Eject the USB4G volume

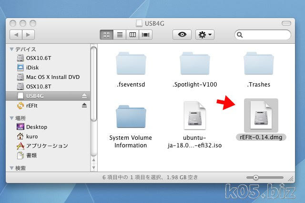(84, 96)
